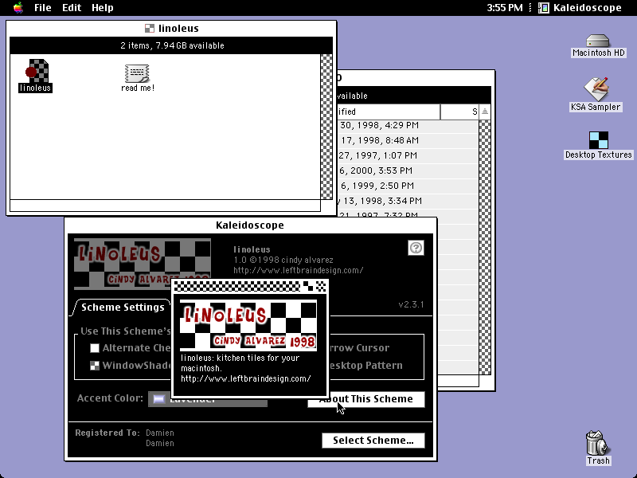
Task: Click the Select Scheme... button
Action: point(373,441)
